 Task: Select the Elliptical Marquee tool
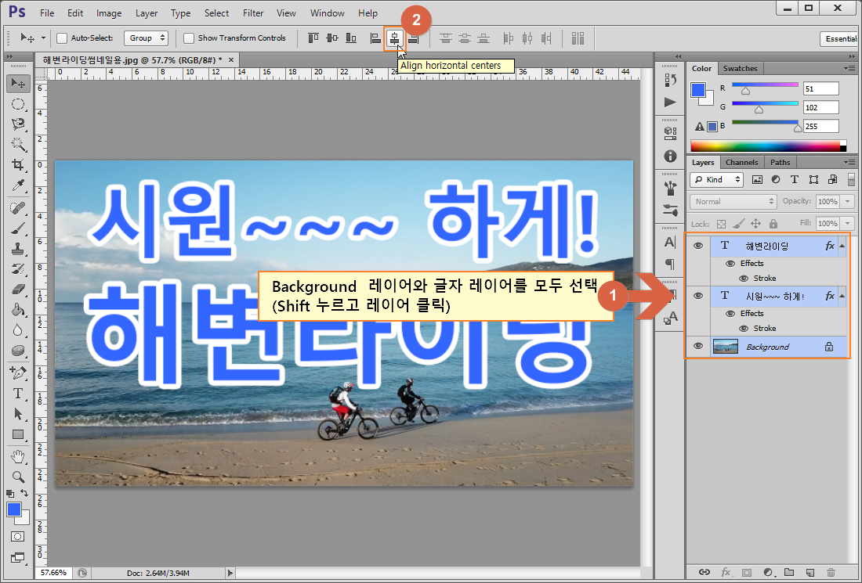(18, 104)
